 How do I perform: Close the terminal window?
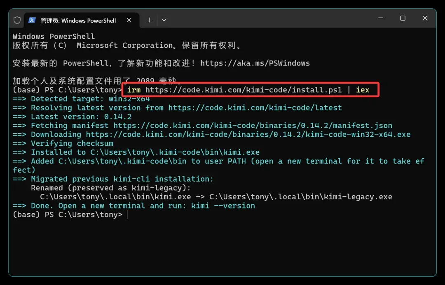click(x=425, y=18)
